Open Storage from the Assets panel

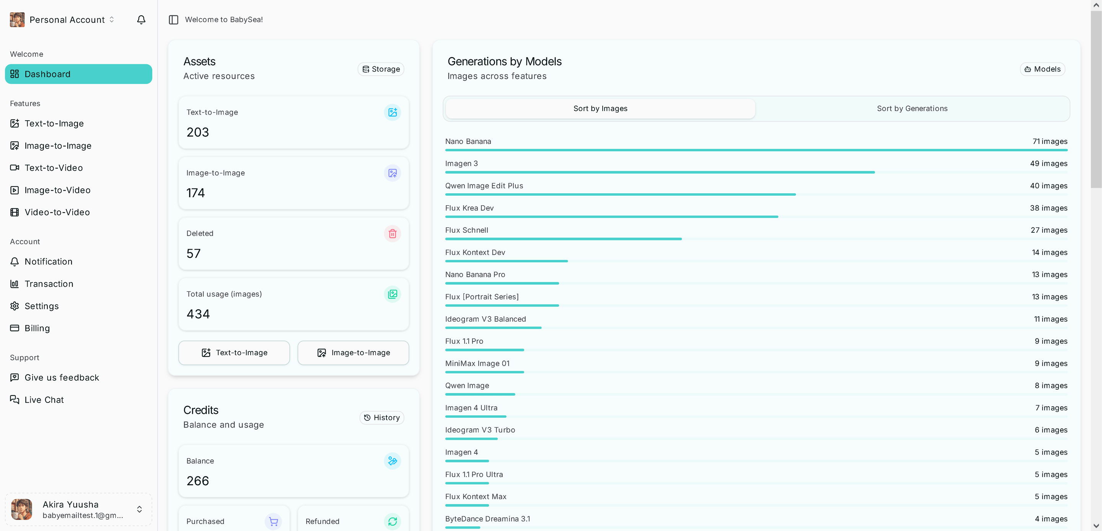pyautogui.click(x=380, y=69)
